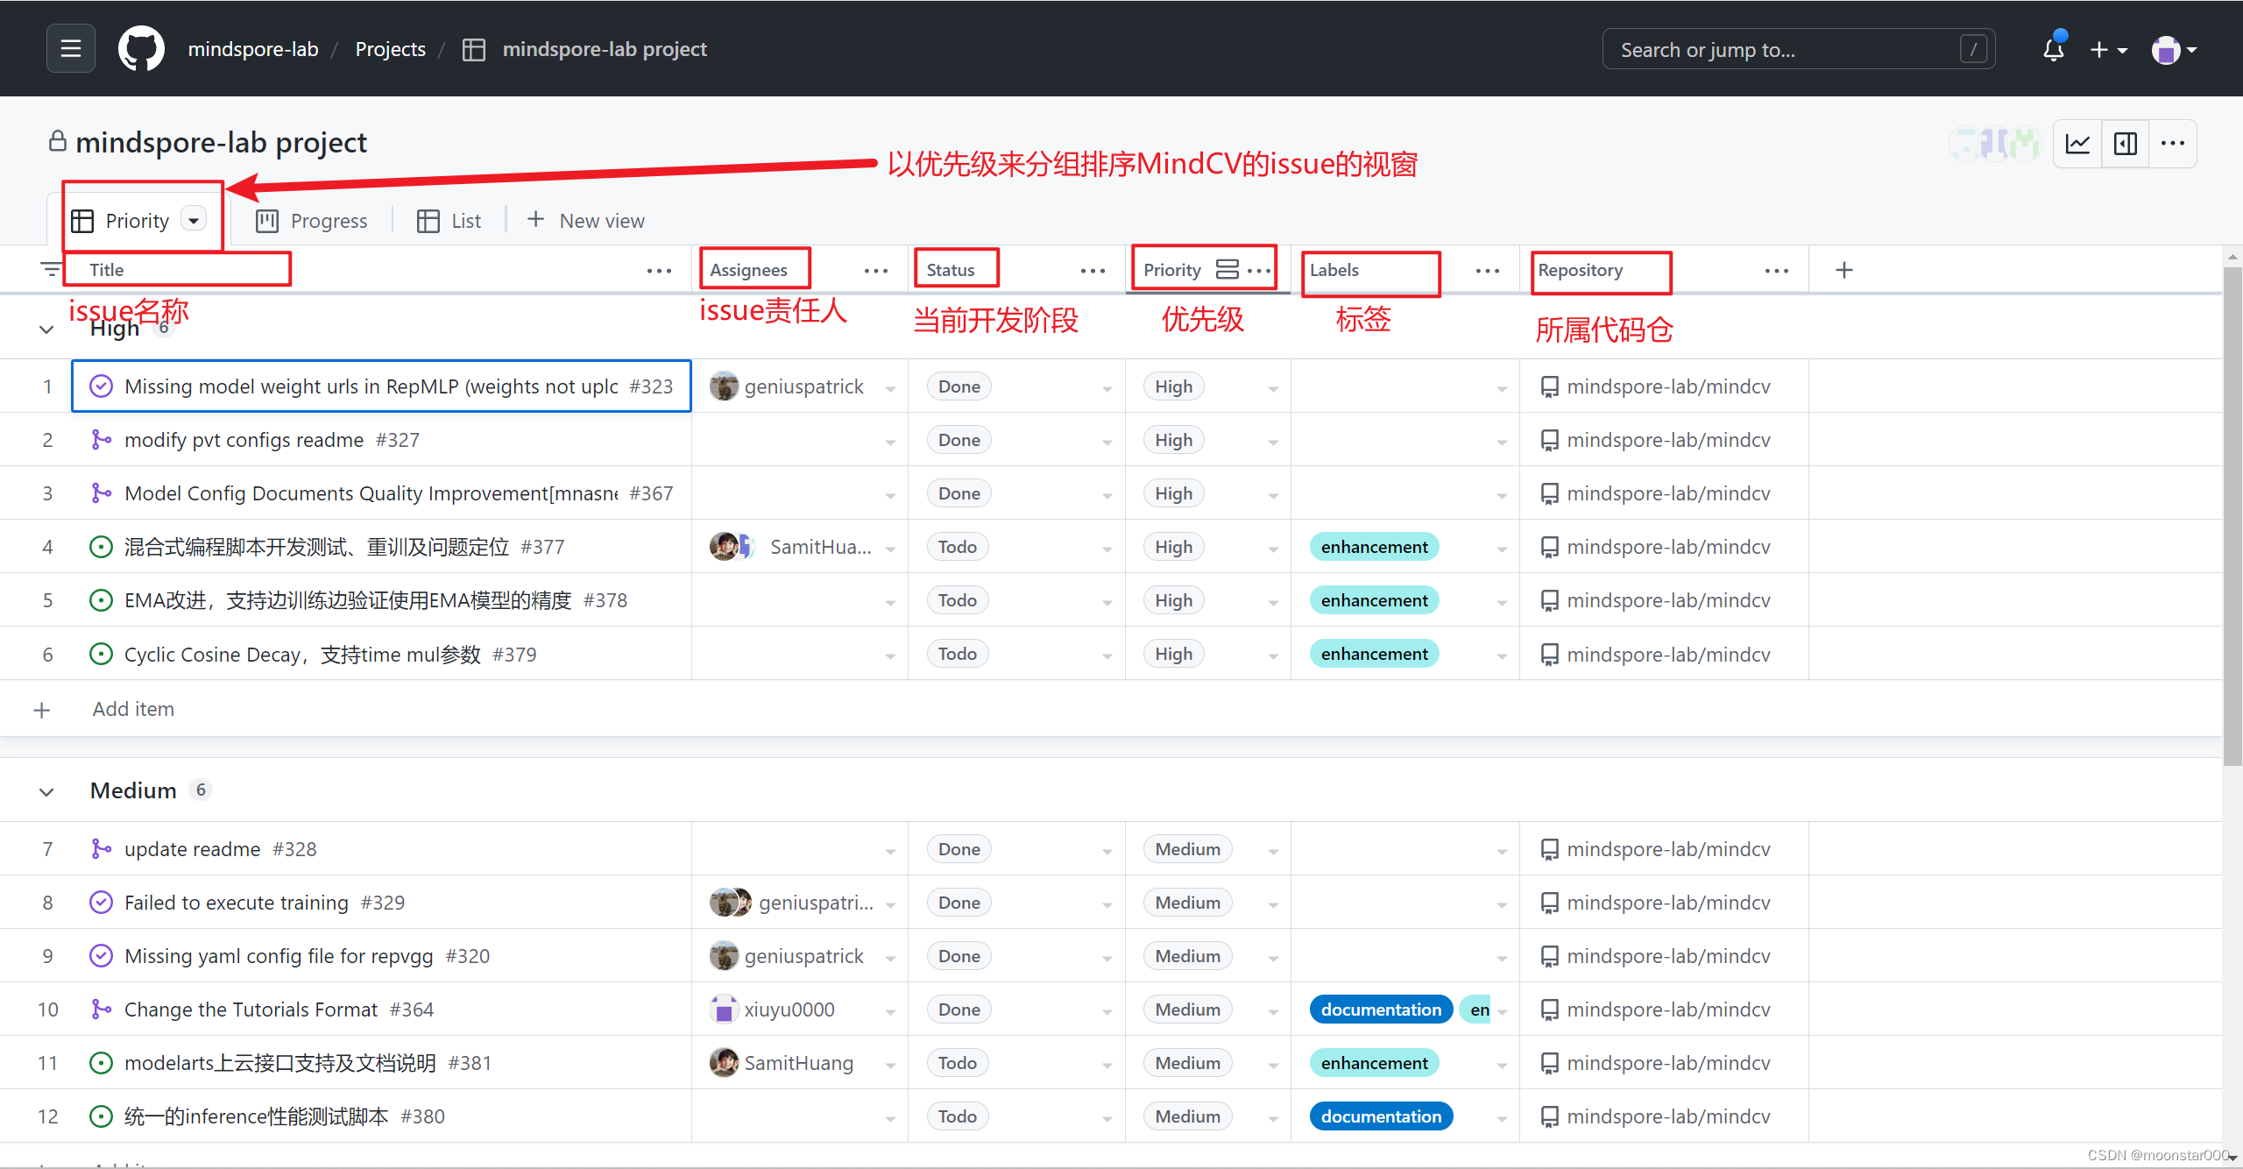
Task: Click group-by rows icon in Priority header
Action: (1227, 270)
